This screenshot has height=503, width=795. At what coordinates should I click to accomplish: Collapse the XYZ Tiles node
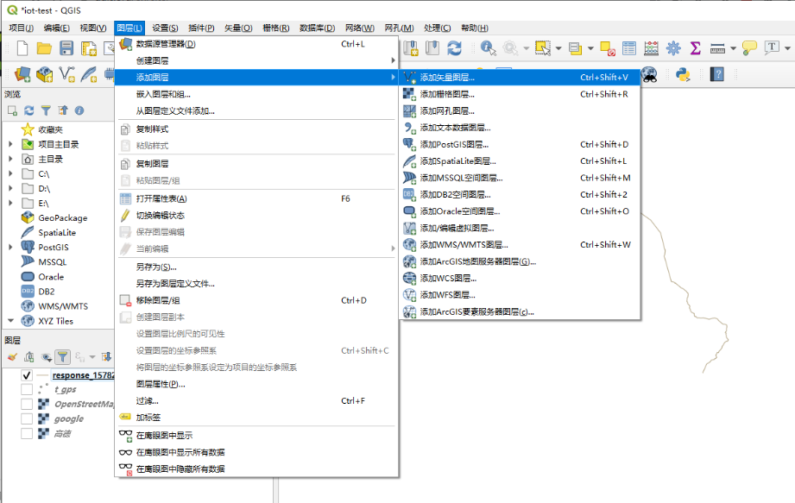[x=10, y=321]
